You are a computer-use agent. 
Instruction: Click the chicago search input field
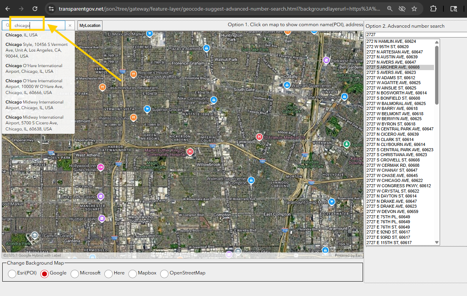coord(39,25)
